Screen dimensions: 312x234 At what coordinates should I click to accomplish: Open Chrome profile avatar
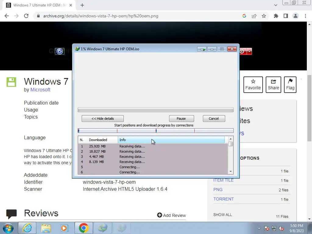(x=296, y=16)
